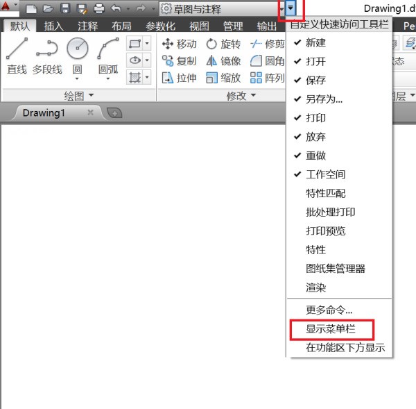The height and width of the screenshot is (409, 416).
Task: Uncheck 重做 in quick access menu
Action: point(339,156)
